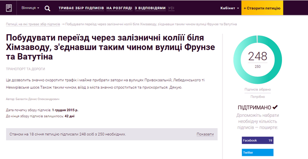The image size is (308, 159).
Task: Click the Підписів зібрано label
Action: (257, 90)
